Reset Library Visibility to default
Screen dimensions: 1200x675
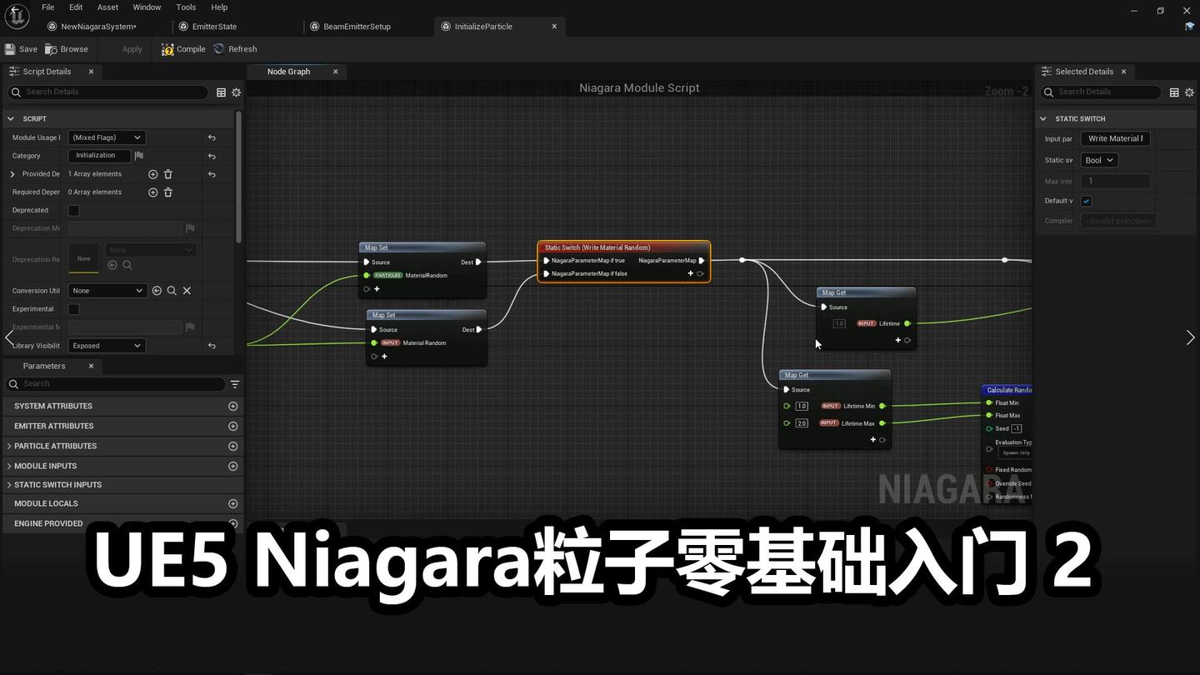click(x=212, y=346)
